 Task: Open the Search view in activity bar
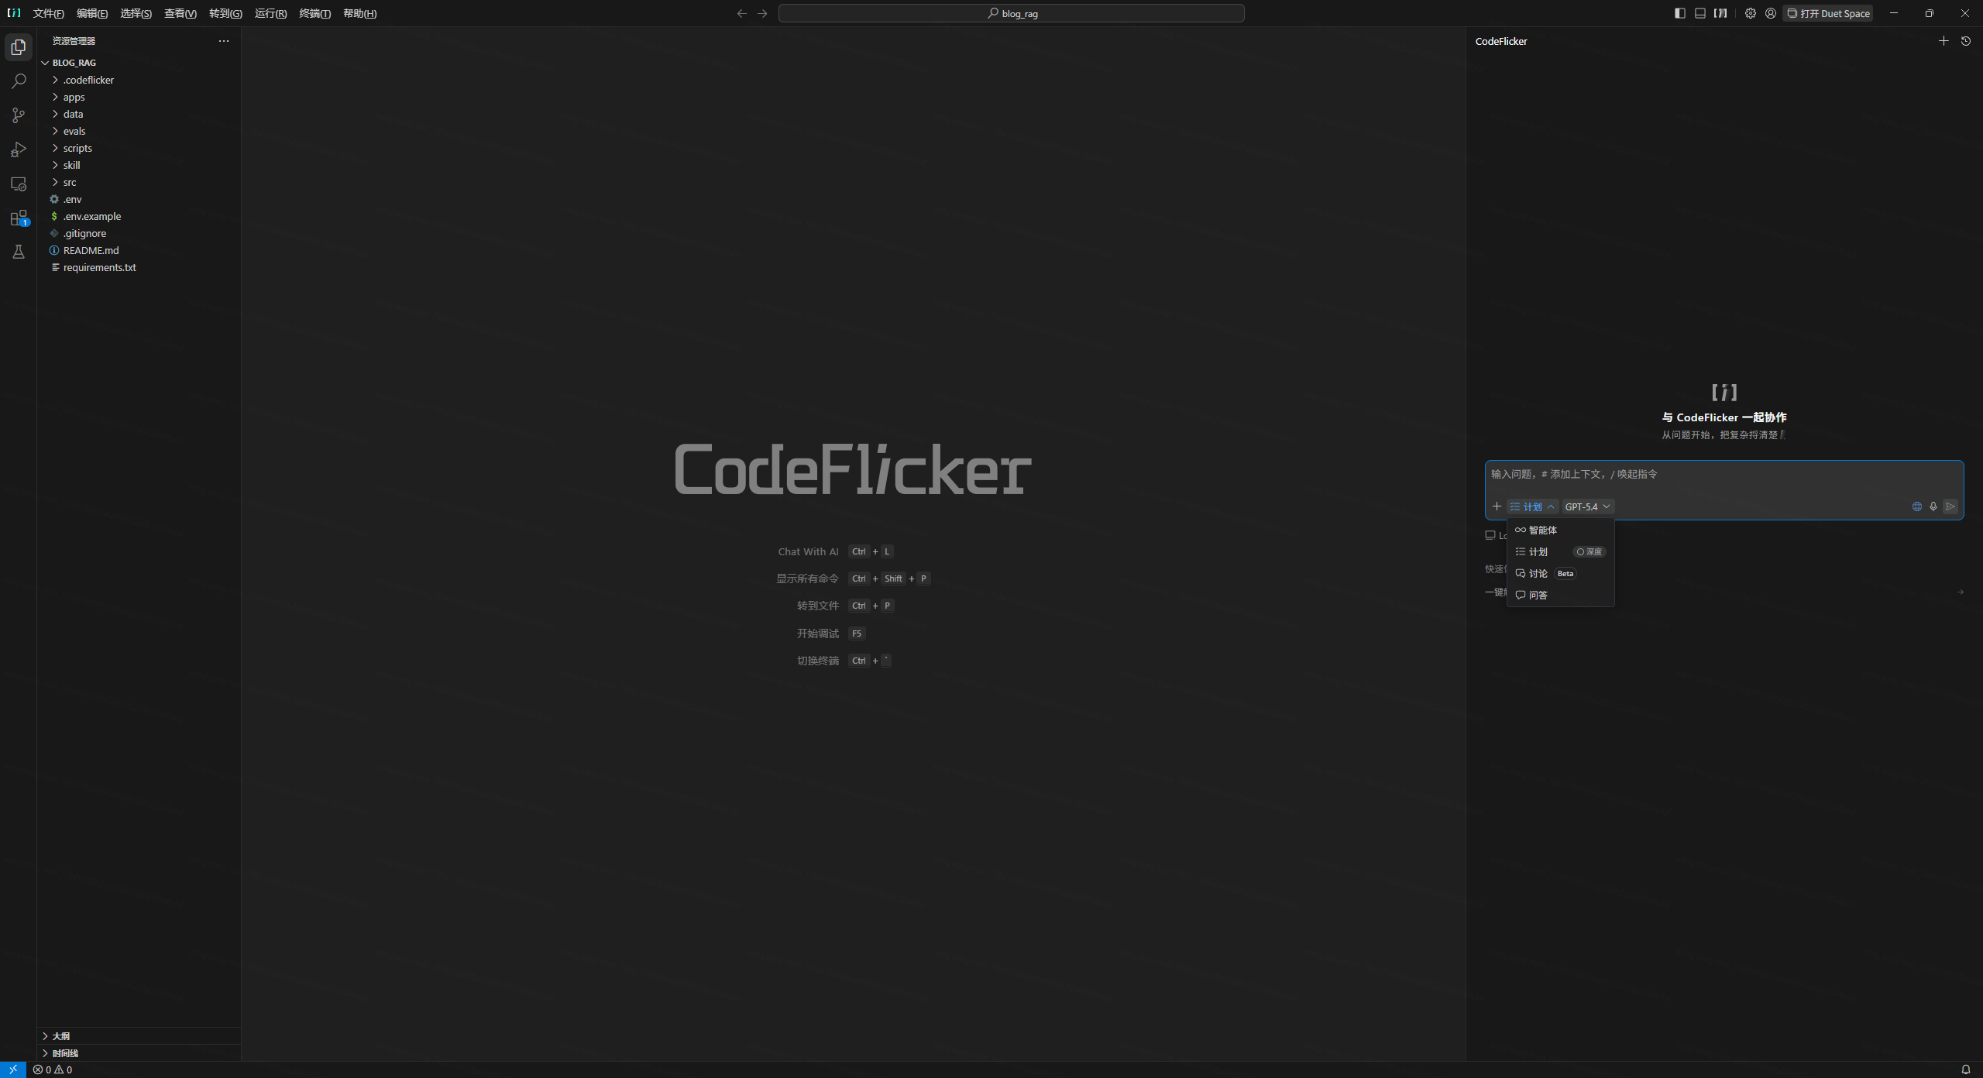pos(19,81)
